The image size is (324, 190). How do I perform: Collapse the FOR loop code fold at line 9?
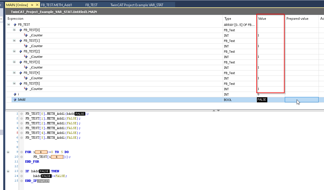[x=8, y=152]
